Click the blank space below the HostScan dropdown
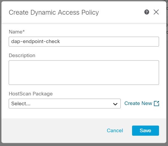 pos(84,113)
